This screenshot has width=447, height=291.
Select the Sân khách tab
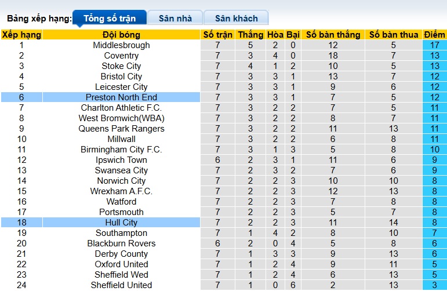[x=237, y=19]
